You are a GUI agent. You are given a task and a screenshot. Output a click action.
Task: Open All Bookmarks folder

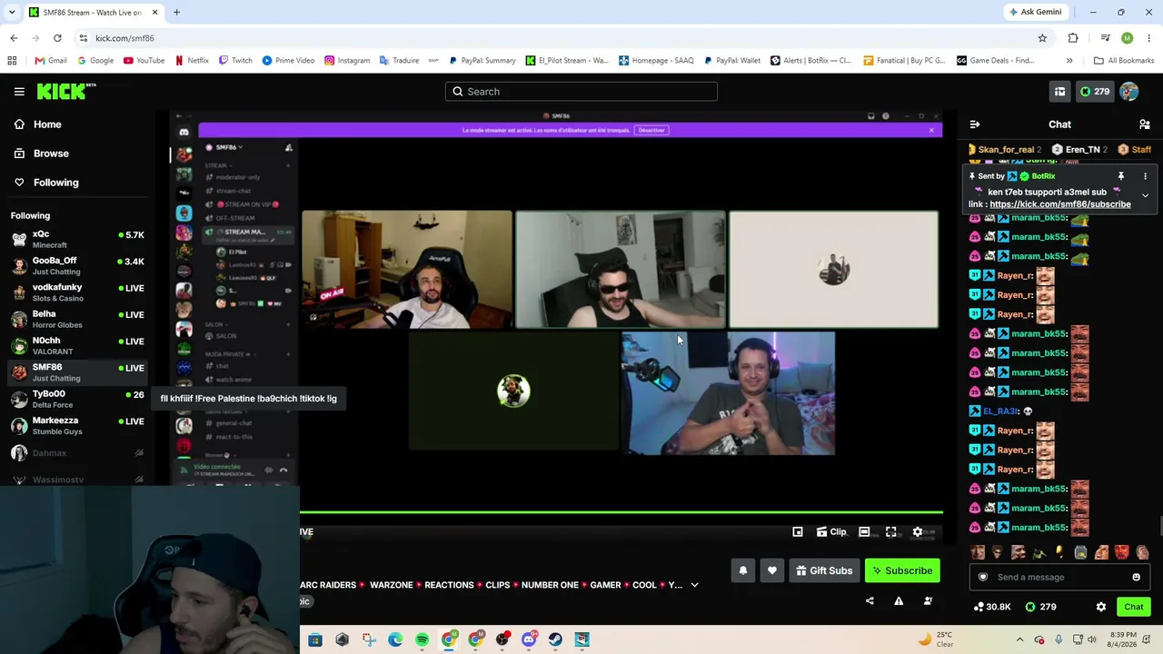(x=1124, y=61)
